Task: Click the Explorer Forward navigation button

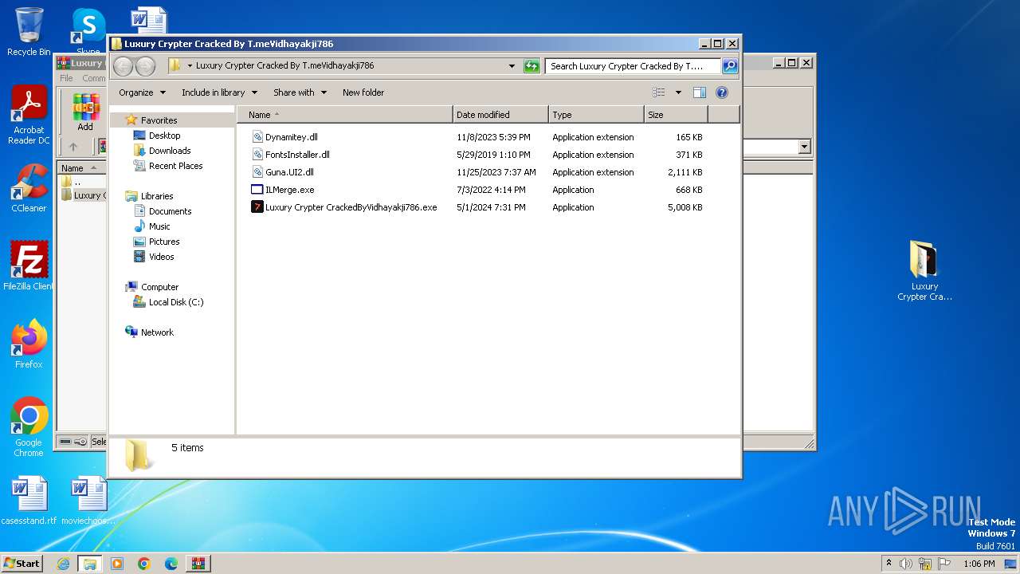Action: click(x=145, y=66)
